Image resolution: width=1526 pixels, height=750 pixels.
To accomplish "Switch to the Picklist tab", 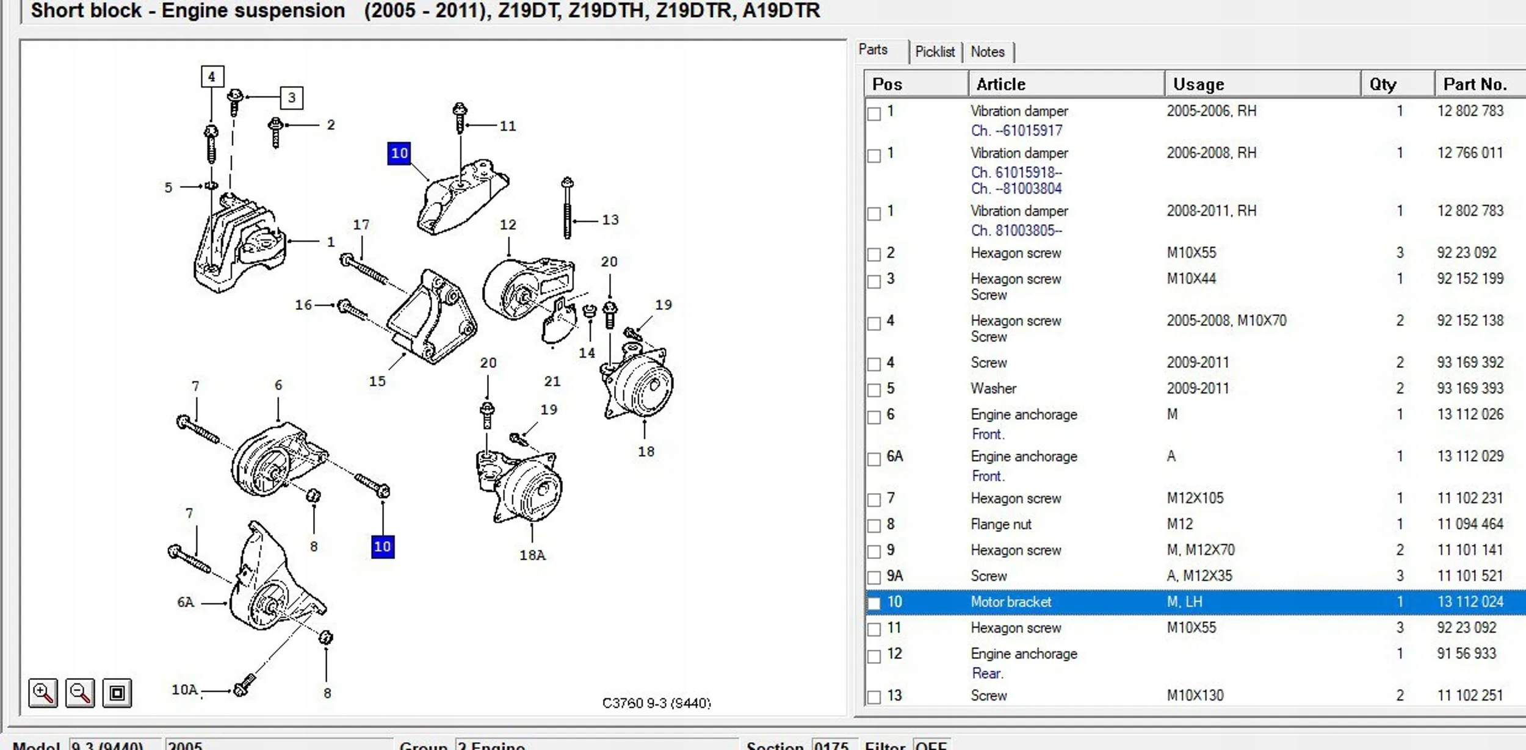I will coord(935,52).
